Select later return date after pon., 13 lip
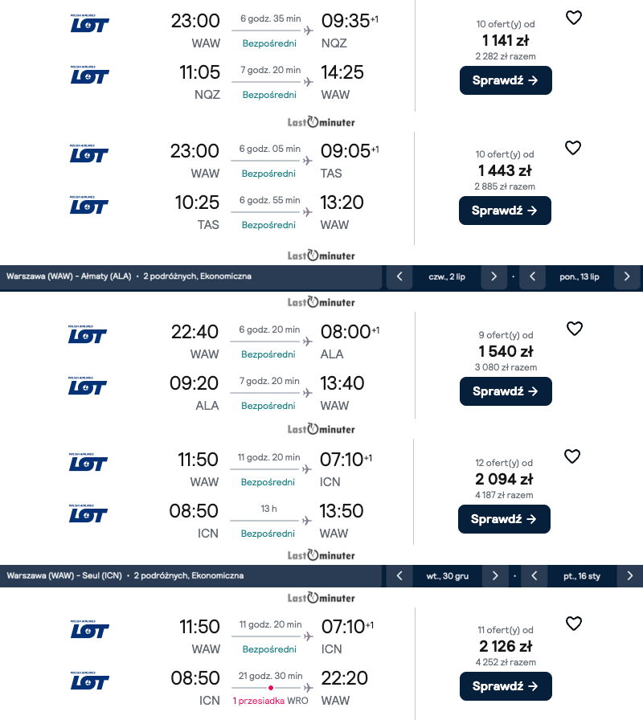Image resolution: width=643 pixels, height=720 pixels. 627,276
